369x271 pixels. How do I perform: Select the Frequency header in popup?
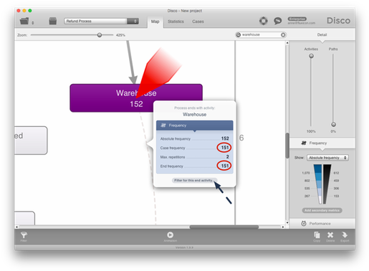194,125
